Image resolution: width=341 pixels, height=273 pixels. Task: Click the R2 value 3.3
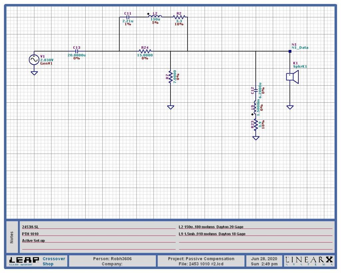click(x=179, y=21)
